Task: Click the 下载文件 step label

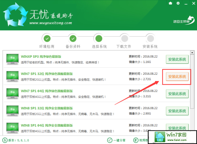Action: [x=124, y=46]
